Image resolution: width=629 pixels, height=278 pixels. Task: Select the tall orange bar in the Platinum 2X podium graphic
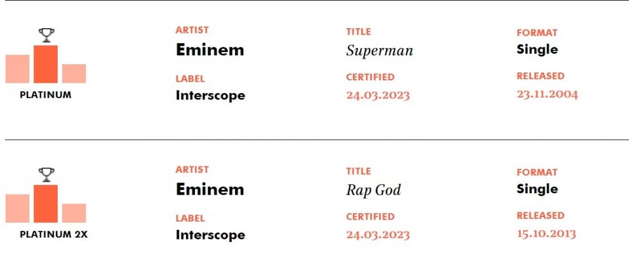click(x=46, y=204)
